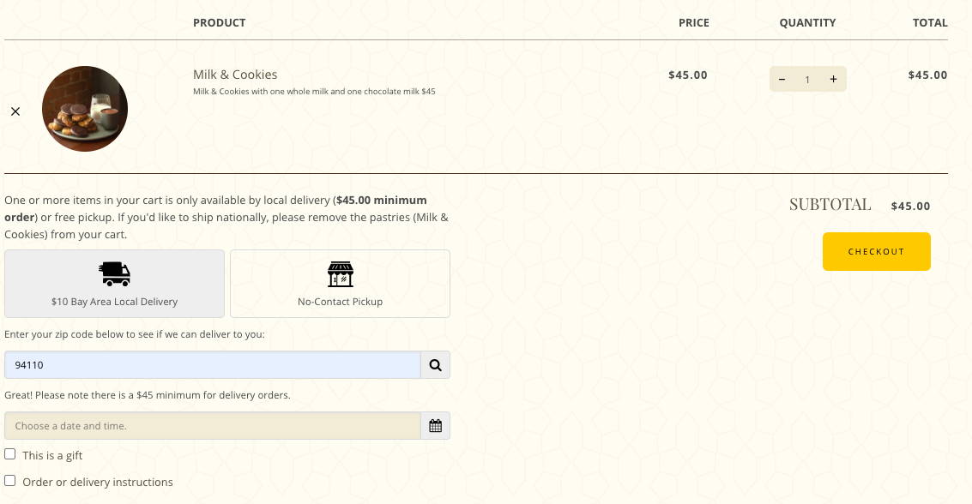Decrease quantity with the minus button

click(782, 79)
